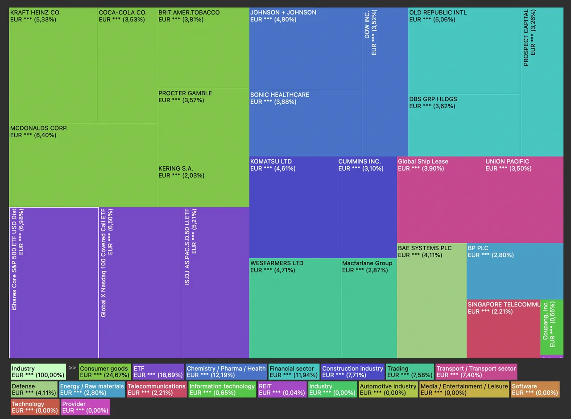Click the Dow Inc. vertical tile

coord(385,82)
